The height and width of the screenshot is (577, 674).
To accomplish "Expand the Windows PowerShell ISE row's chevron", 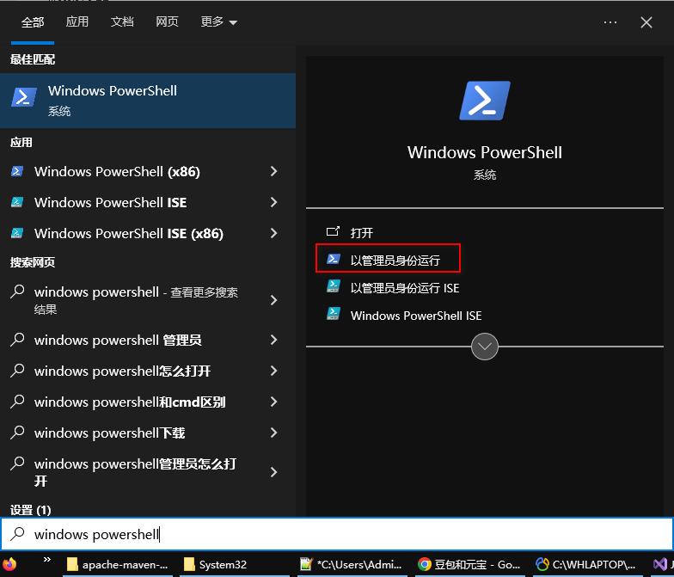I will 273,203.
